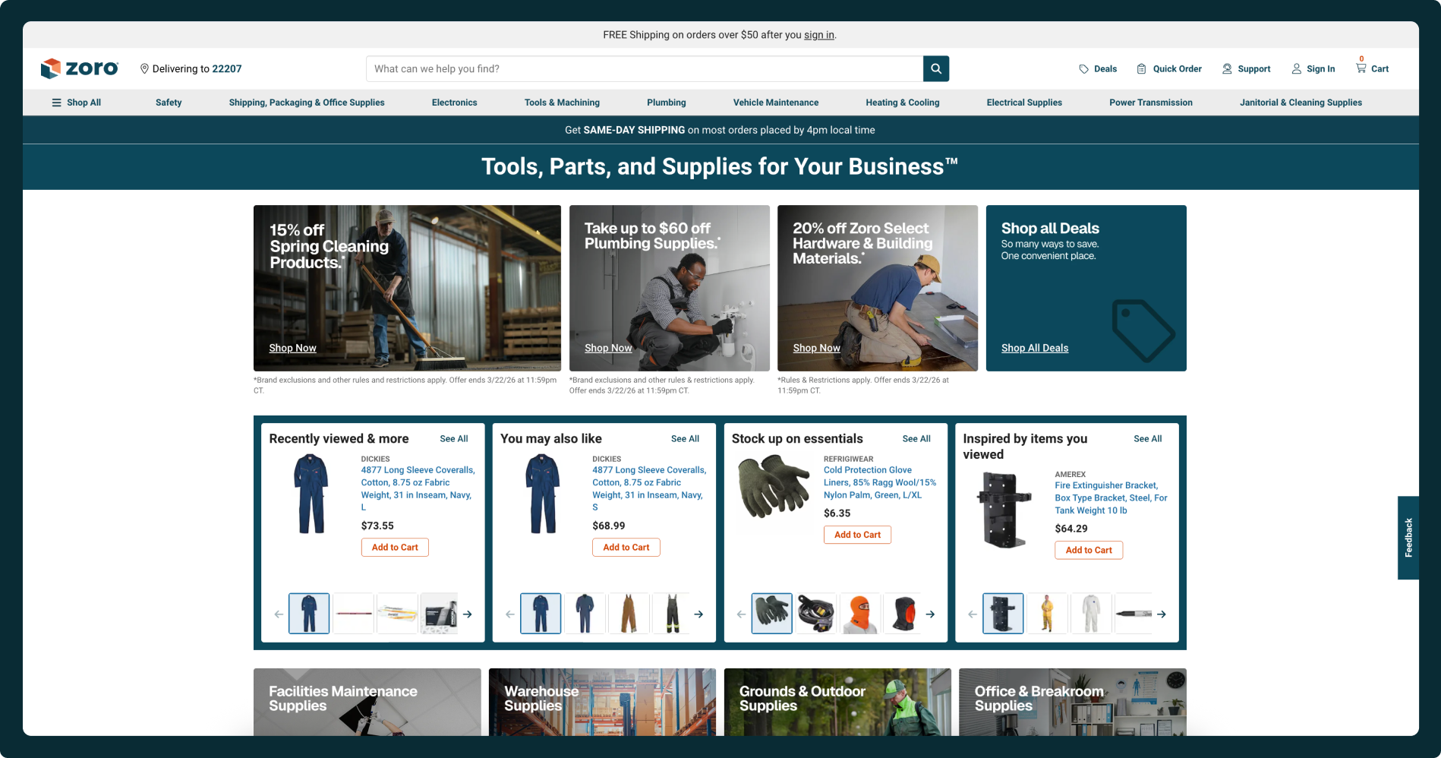Screen dimensions: 1441x758
Task: Add Dickies $73.55 coveralls to cart
Action: [395, 548]
